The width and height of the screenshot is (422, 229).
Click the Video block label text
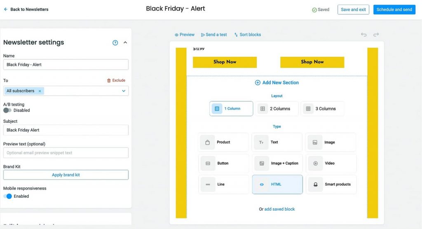pyautogui.click(x=330, y=164)
